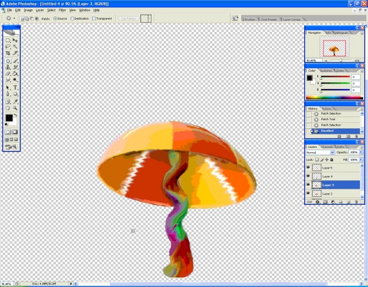This screenshot has height=287, width=368.
Task: Select the Crop tool
Action: [x=8, y=53]
